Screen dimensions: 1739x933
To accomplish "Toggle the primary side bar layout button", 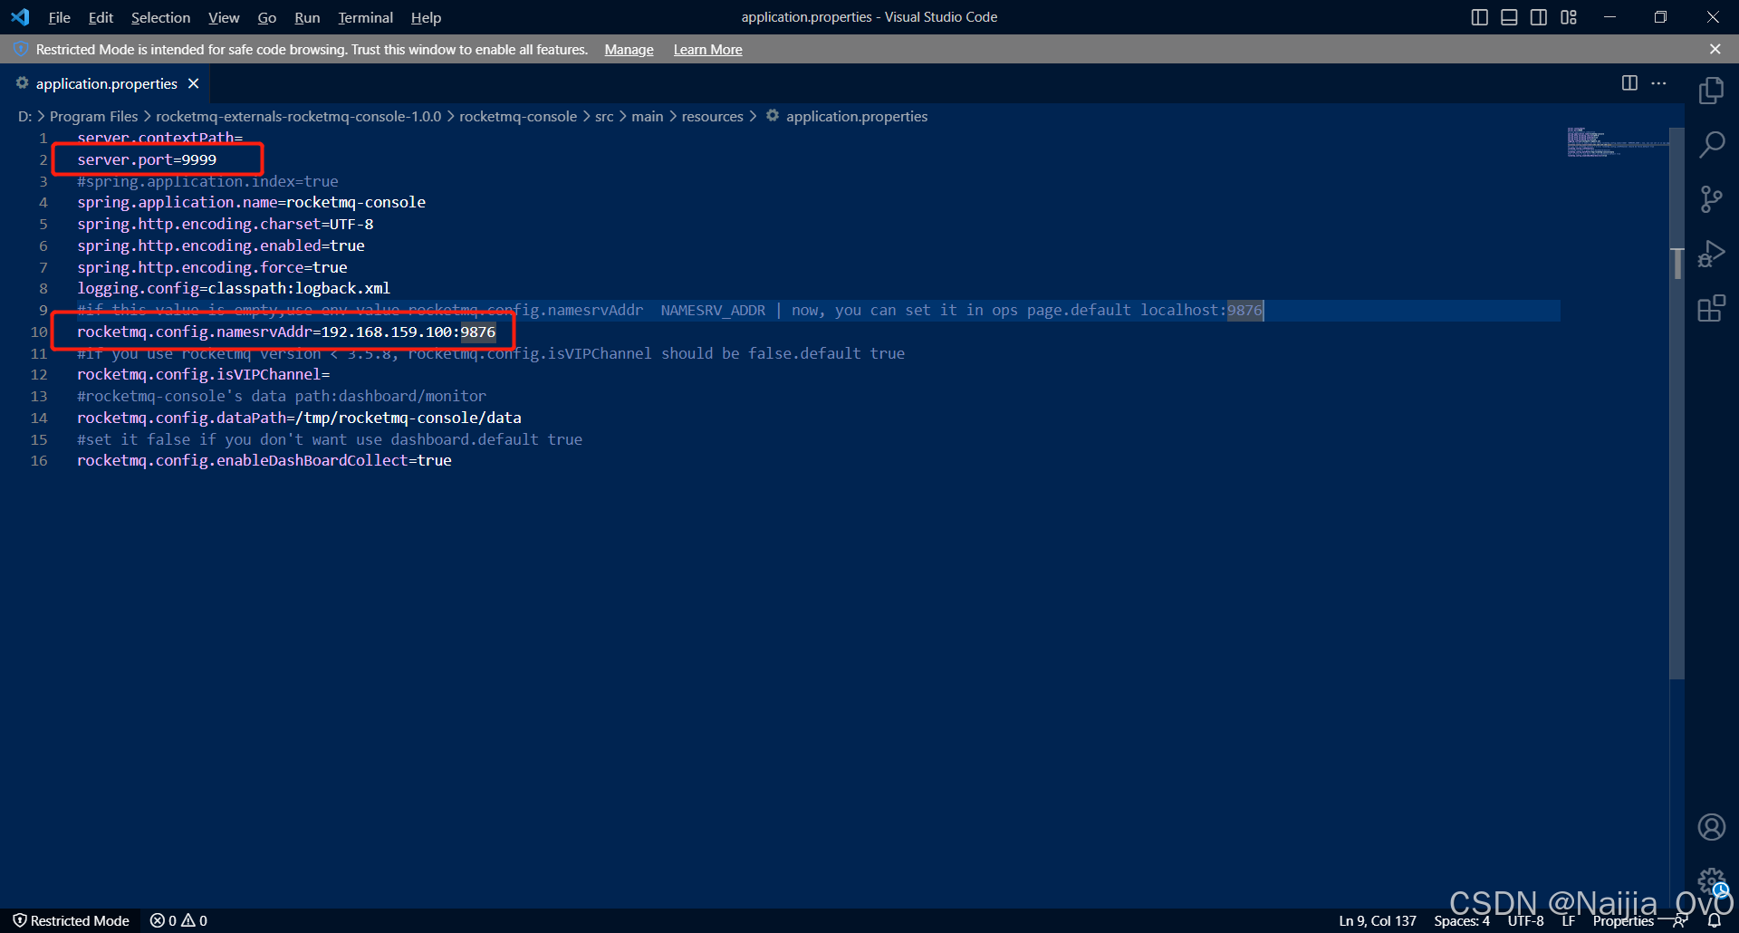I will 1480,17.
